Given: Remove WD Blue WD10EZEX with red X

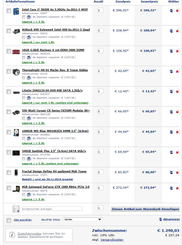Looking at the screenshot, I should tap(177, 132).
